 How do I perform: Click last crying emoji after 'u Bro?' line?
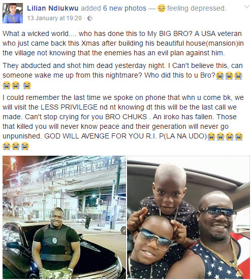pyautogui.click(x=238, y=76)
